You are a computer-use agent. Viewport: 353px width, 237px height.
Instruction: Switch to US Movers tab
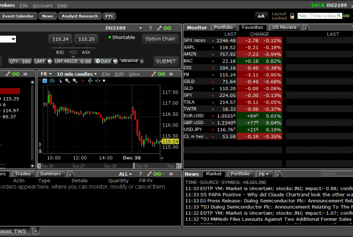(284, 27)
